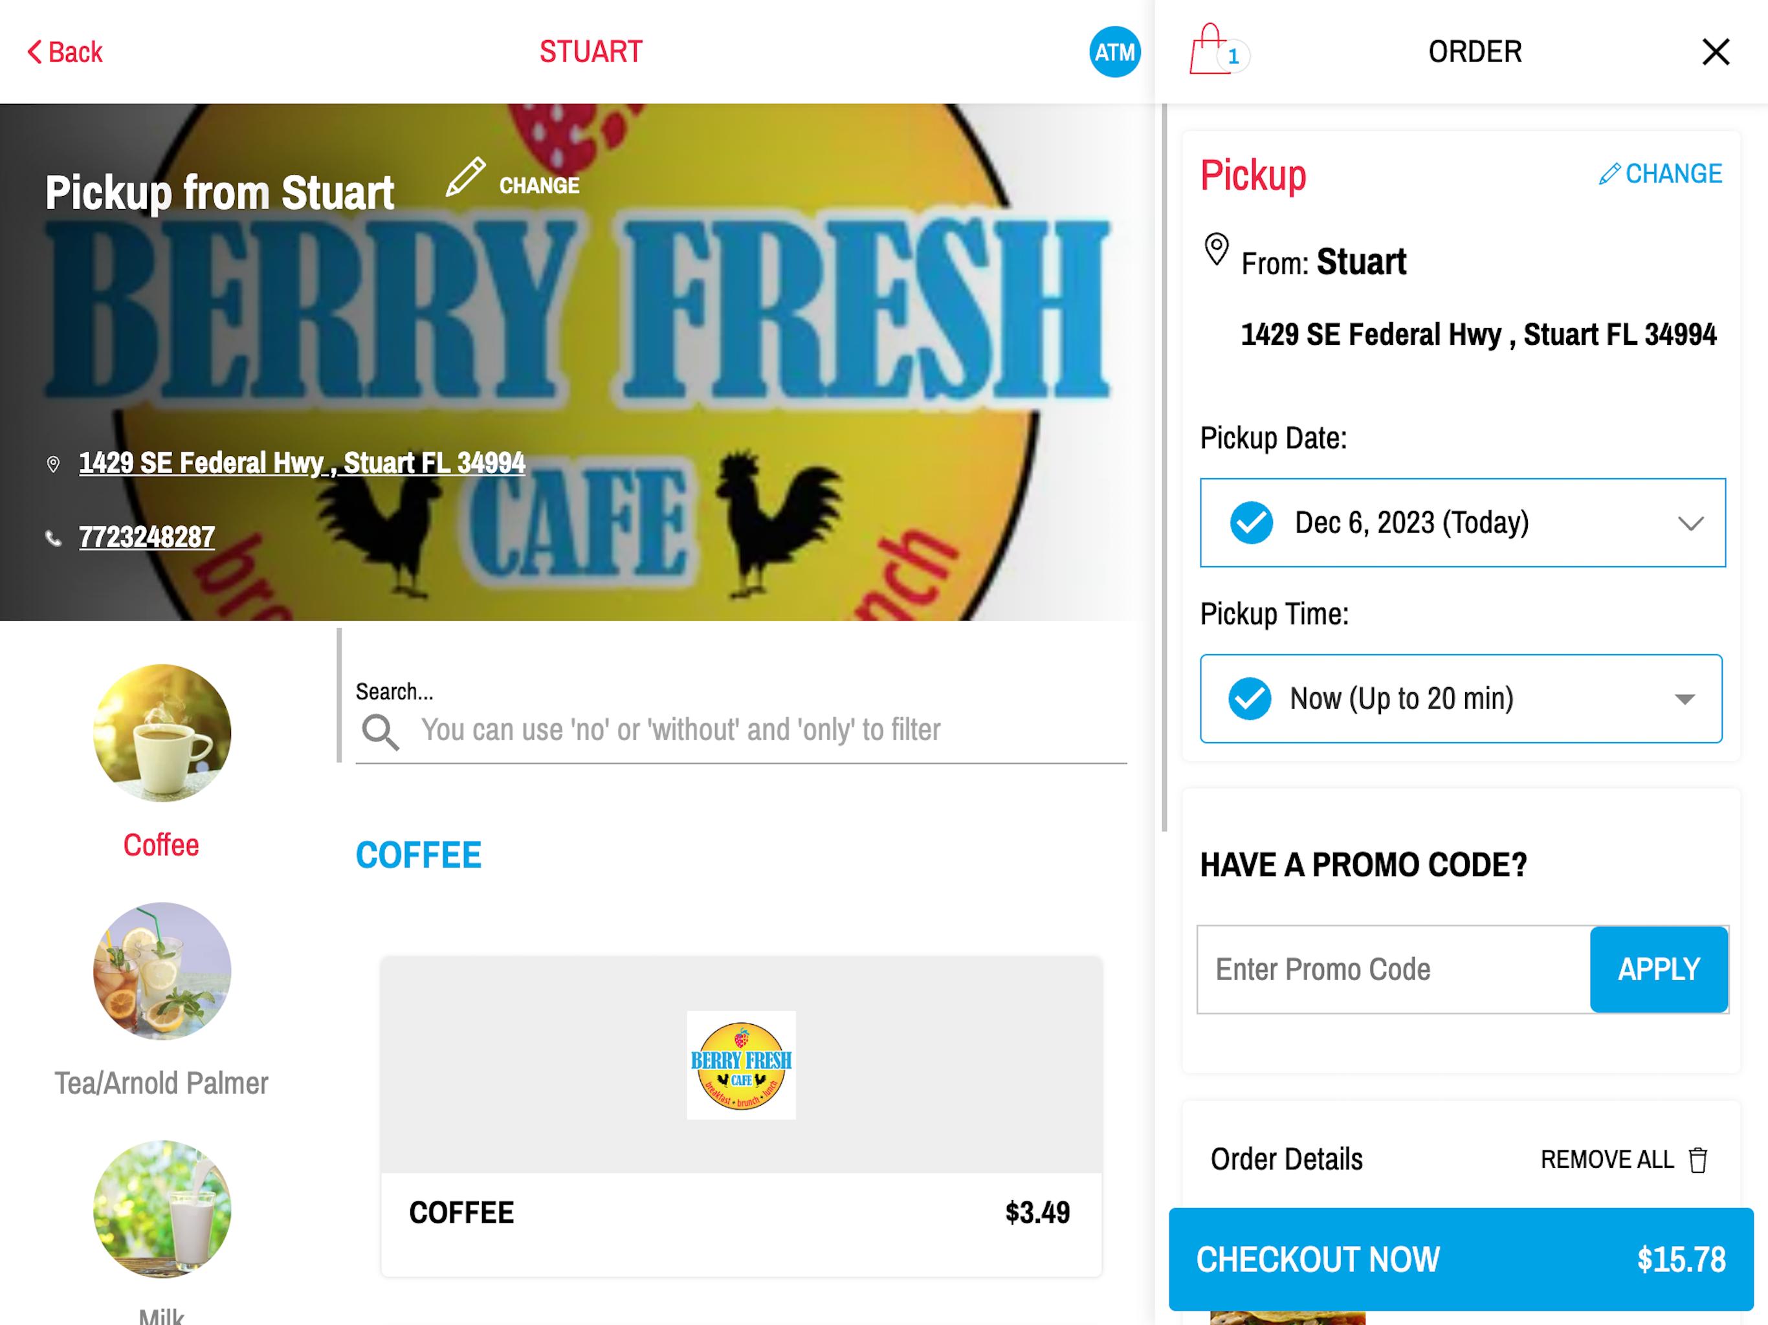Click the Enter Promo Code field

(x=1393, y=969)
